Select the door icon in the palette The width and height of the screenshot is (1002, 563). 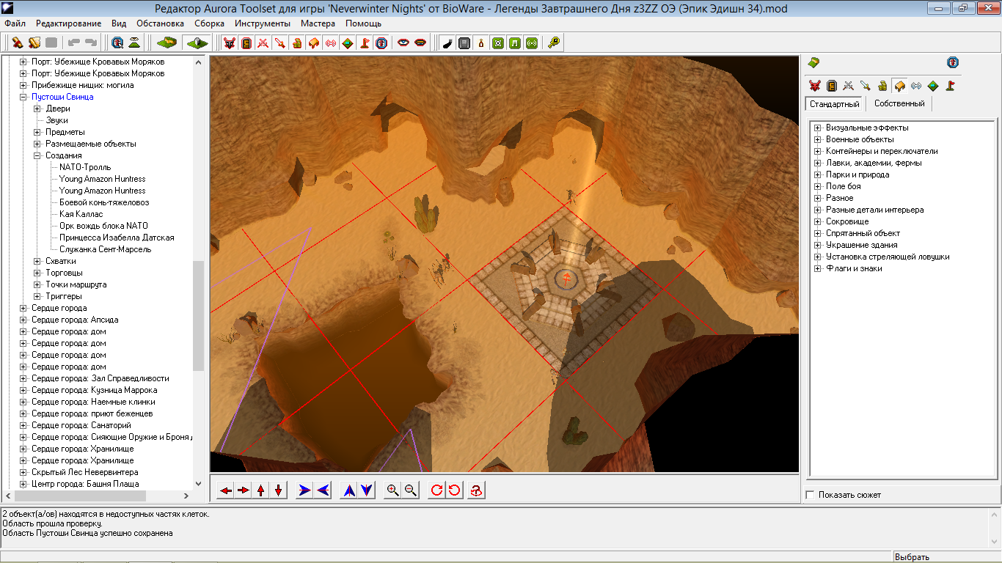[x=832, y=86]
